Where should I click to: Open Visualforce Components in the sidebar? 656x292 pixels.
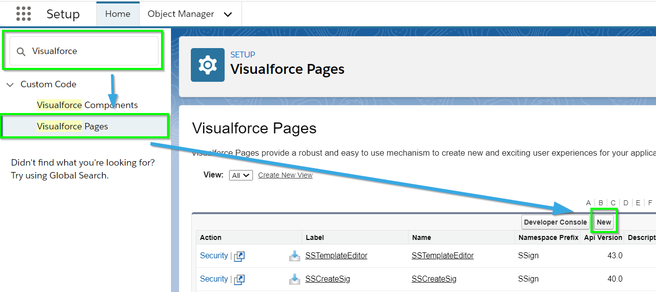(x=87, y=105)
